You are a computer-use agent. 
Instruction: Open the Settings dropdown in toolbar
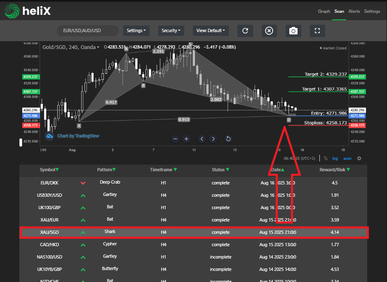click(136, 30)
